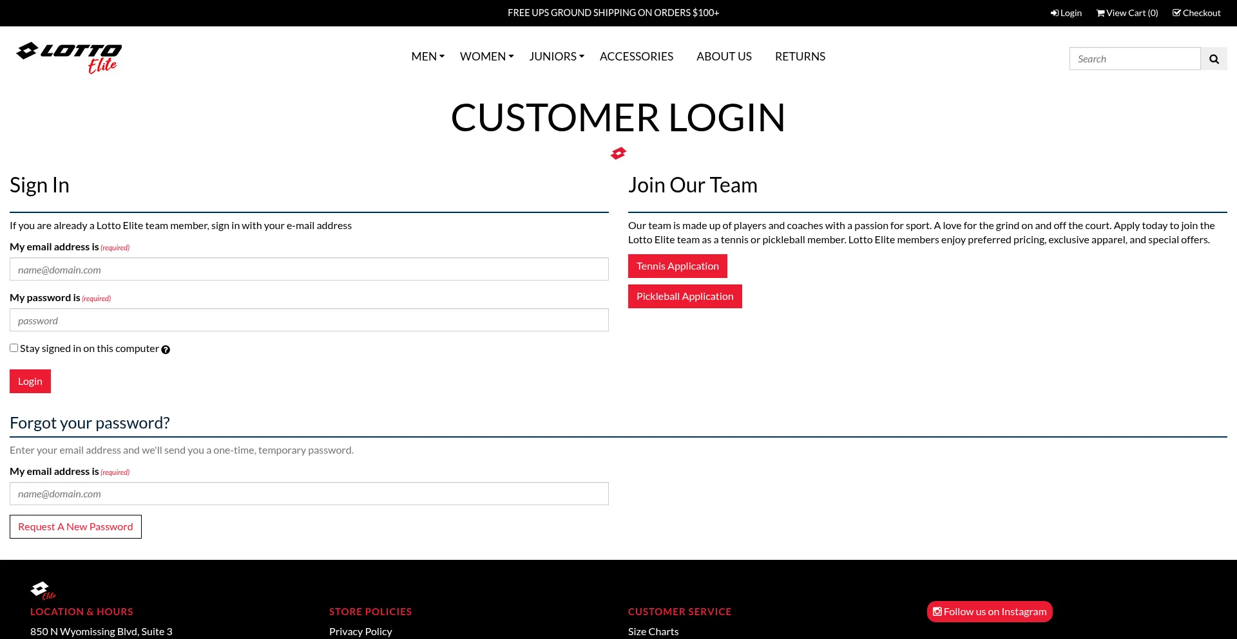Click Follow us on Instagram button

(x=990, y=612)
